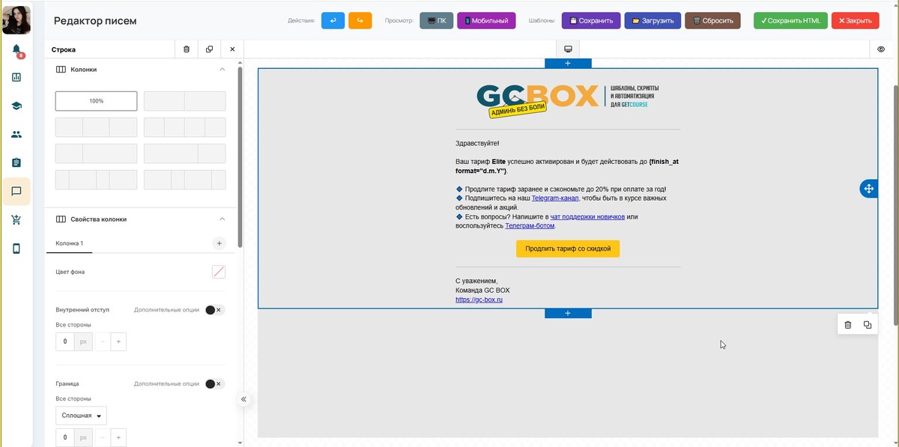Open the users icon in sidebar
Image resolution: width=899 pixels, height=447 pixels.
point(16,135)
